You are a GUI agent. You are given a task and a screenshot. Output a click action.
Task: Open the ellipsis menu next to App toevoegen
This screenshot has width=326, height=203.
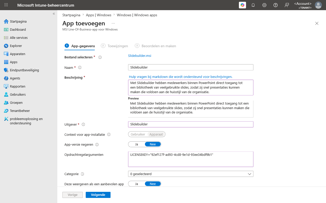click(113, 23)
